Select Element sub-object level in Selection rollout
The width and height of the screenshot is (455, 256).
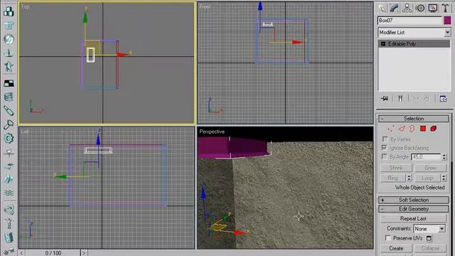click(x=434, y=129)
